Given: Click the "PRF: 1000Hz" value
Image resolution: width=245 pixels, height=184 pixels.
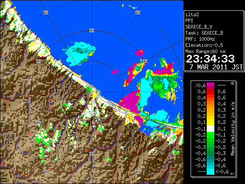Looking at the screenshot, I should 200,39.
